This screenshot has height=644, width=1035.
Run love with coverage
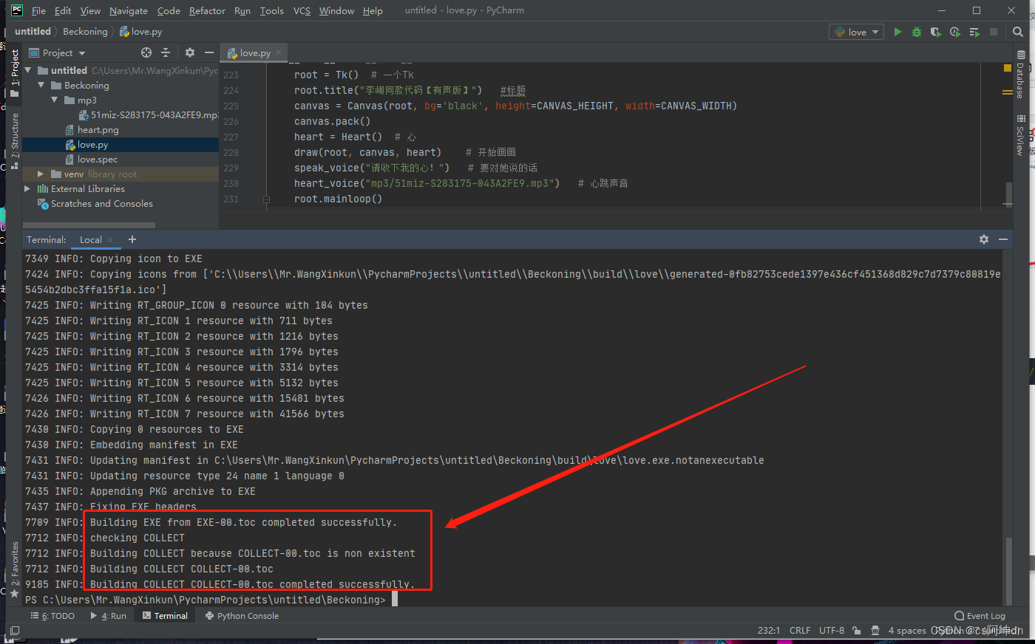[x=935, y=32]
